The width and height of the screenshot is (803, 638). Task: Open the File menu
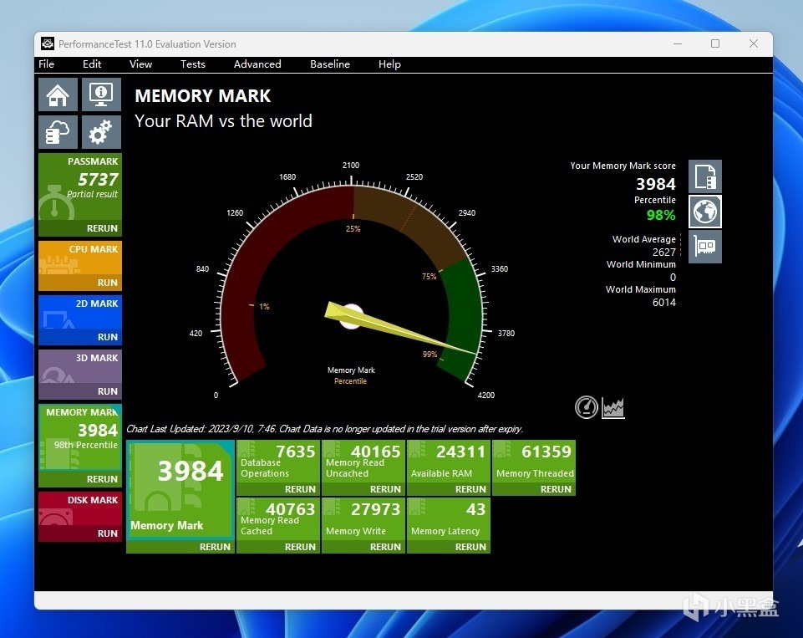coord(46,64)
